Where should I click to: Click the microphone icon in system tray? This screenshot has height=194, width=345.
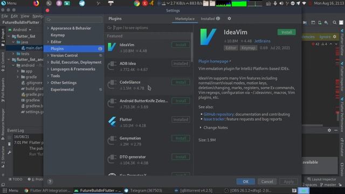point(275,3)
